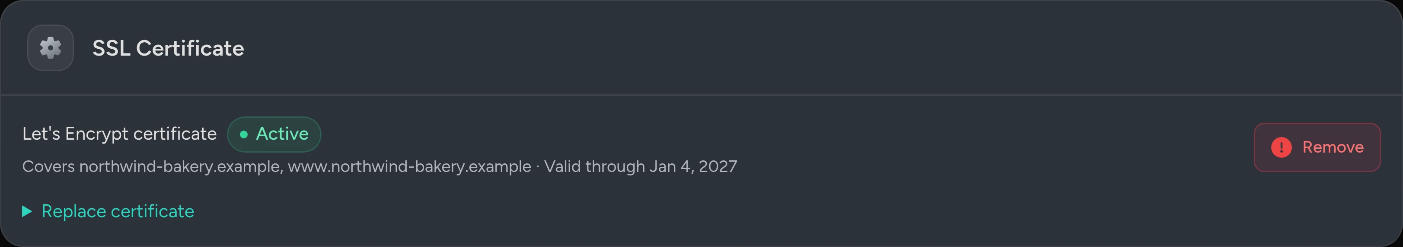
Task: Click the Let's Encrypt certificate label
Action: [x=119, y=134]
